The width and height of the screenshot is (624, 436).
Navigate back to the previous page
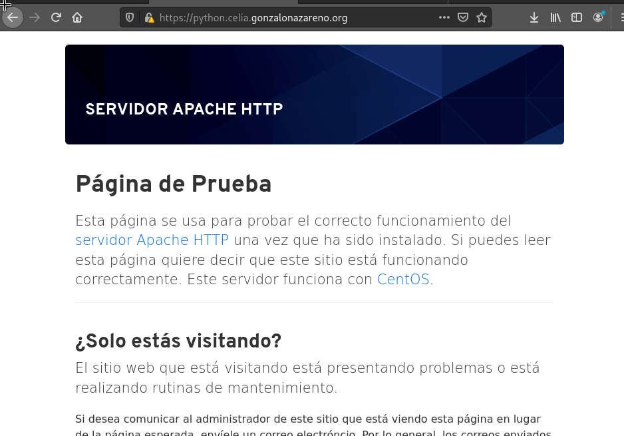[13, 17]
